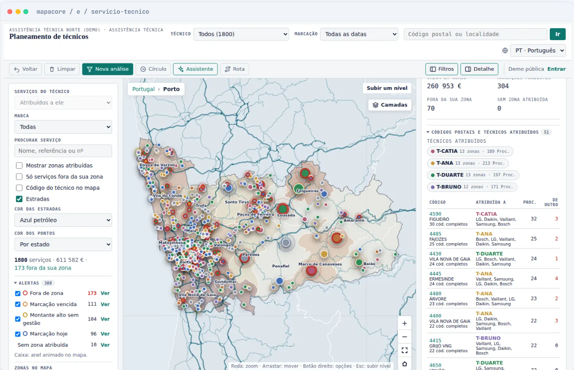Open the Assistente tool

[195, 69]
